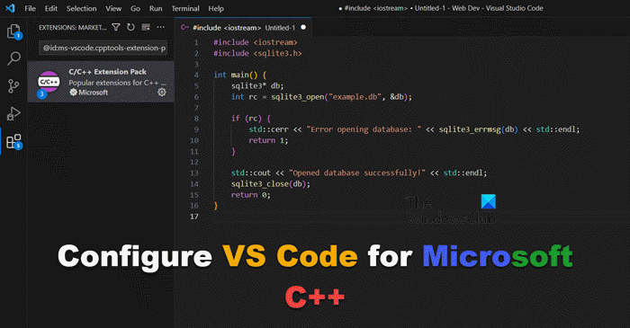The width and height of the screenshot is (630, 328).
Task: Open the C/C++ Extension Pack manage gear
Action: pos(161,93)
